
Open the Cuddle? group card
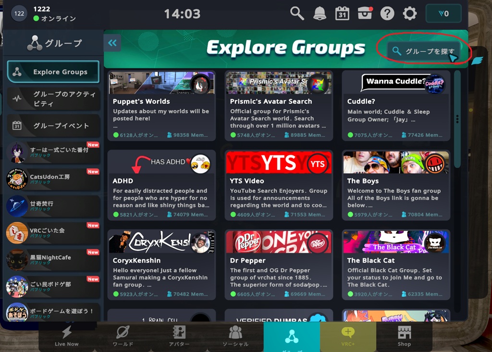tap(396, 106)
